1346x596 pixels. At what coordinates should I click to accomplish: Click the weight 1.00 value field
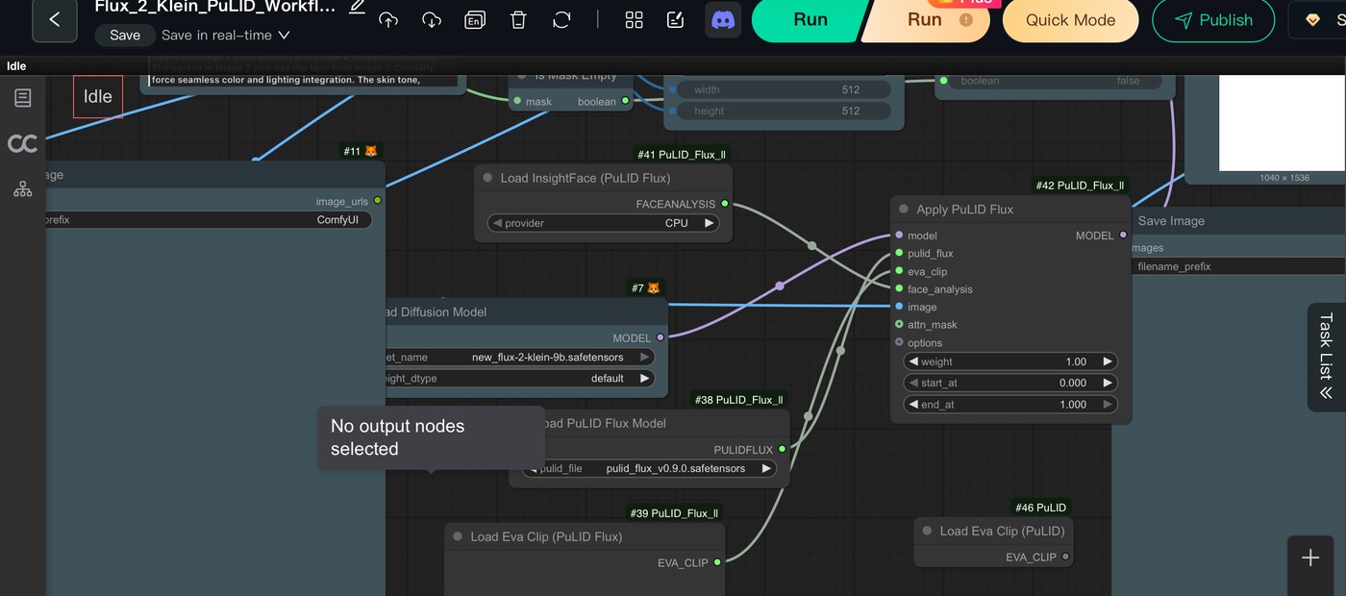point(1010,361)
